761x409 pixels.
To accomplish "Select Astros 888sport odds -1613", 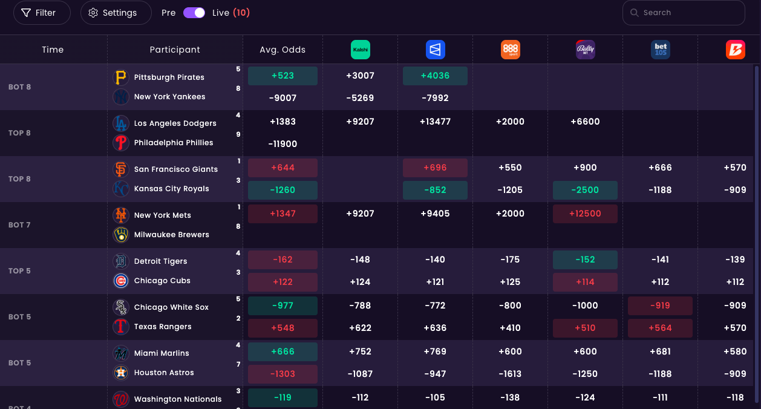I will (x=510, y=374).
